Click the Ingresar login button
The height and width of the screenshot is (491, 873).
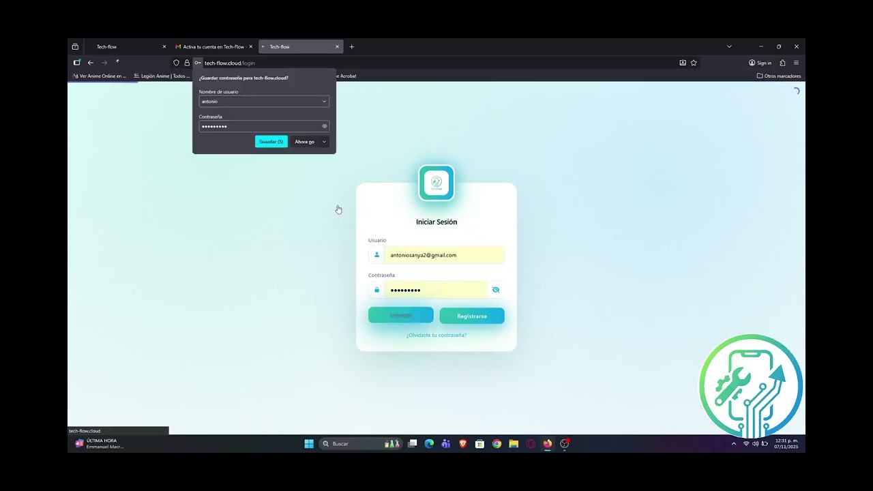(x=401, y=315)
